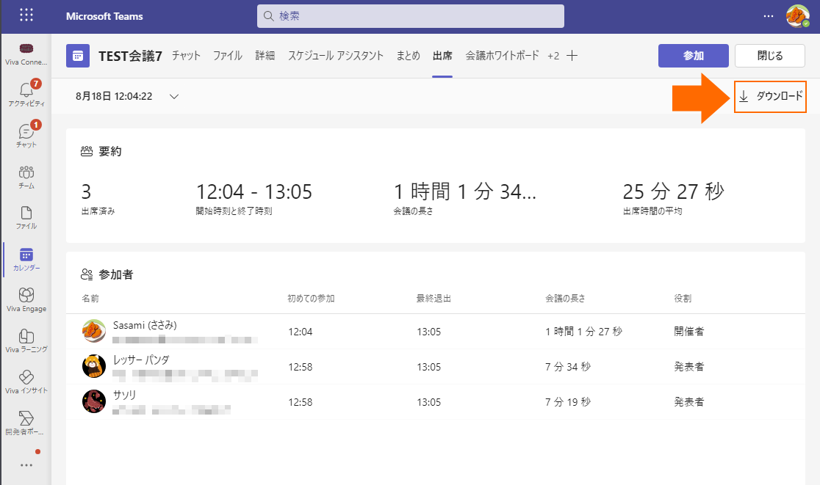
Task: Click the 初めての参加 column header
Action: [311, 299]
